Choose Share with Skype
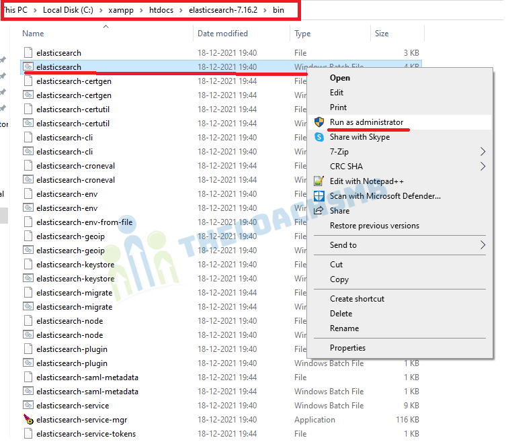This screenshot has height=448, width=506. [360, 137]
